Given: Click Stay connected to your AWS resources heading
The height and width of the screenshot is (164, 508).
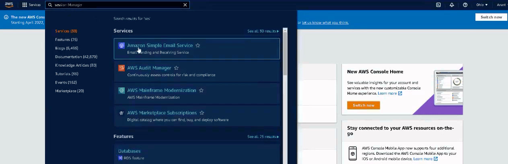Looking at the screenshot, I should [x=400, y=131].
